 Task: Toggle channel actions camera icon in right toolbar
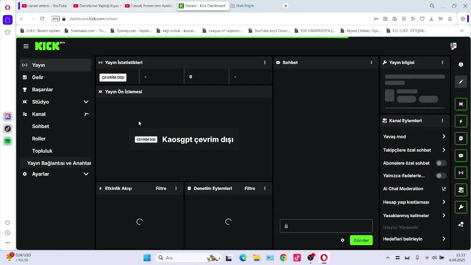461,190
